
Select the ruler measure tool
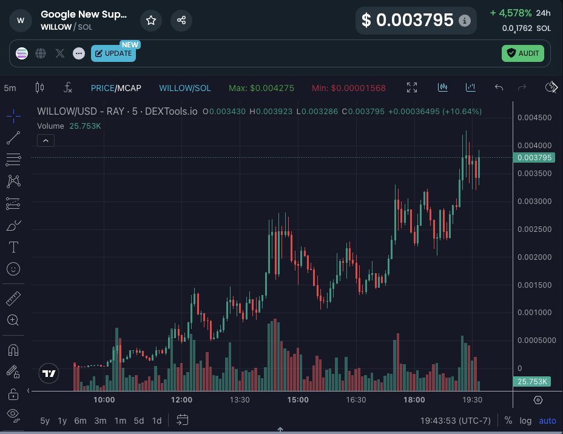[x=13, y=298]
